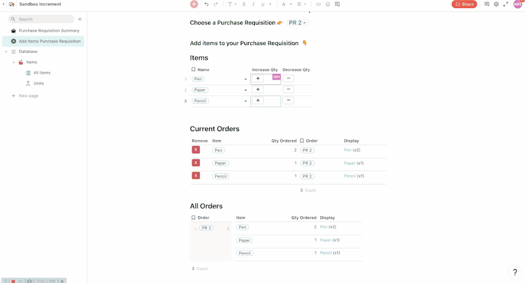Increase quantity for Paper
This screenshot has width=525, height=283.
coord(258,90)
